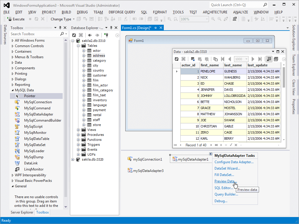Screen dimensions: 299x224
Task: Click the zoom in magnifier in main toolbar
Action: pos(213,19)
